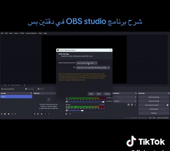Remove the selected scene with trash icon
The width and height of the screenshot is (170, 151).
(x=5, y=114)
